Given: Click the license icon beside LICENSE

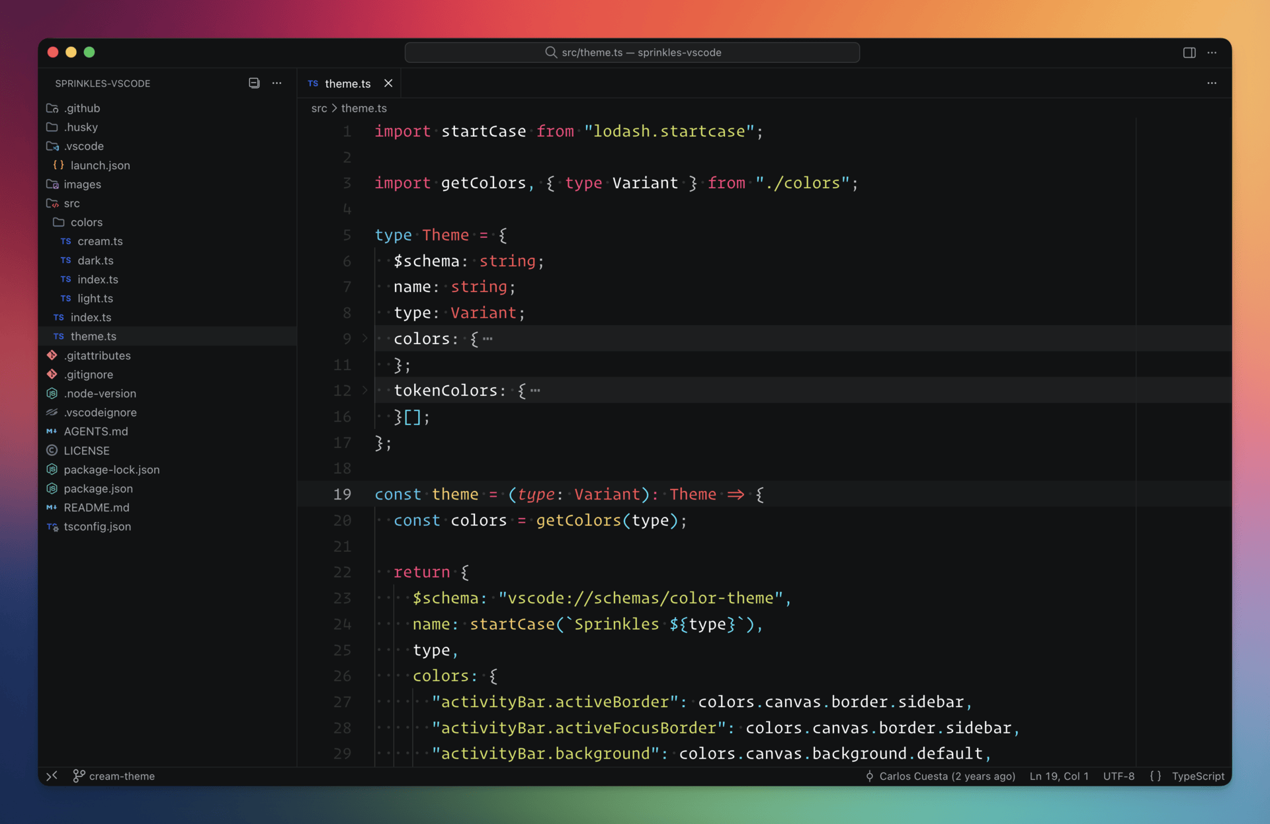Looking at the screenshot, I should tap(52, 451).
